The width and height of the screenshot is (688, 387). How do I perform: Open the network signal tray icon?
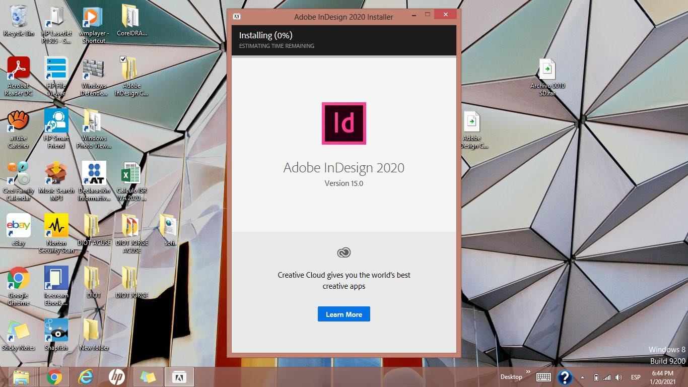(x=607, y=377)
